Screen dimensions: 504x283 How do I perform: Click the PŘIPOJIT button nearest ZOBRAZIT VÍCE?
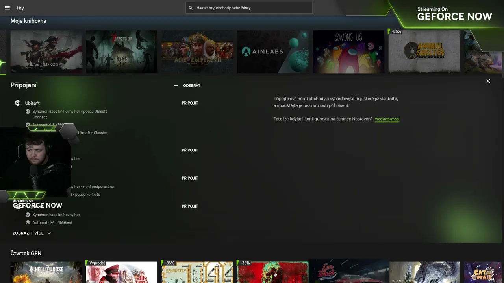(190, 206)
